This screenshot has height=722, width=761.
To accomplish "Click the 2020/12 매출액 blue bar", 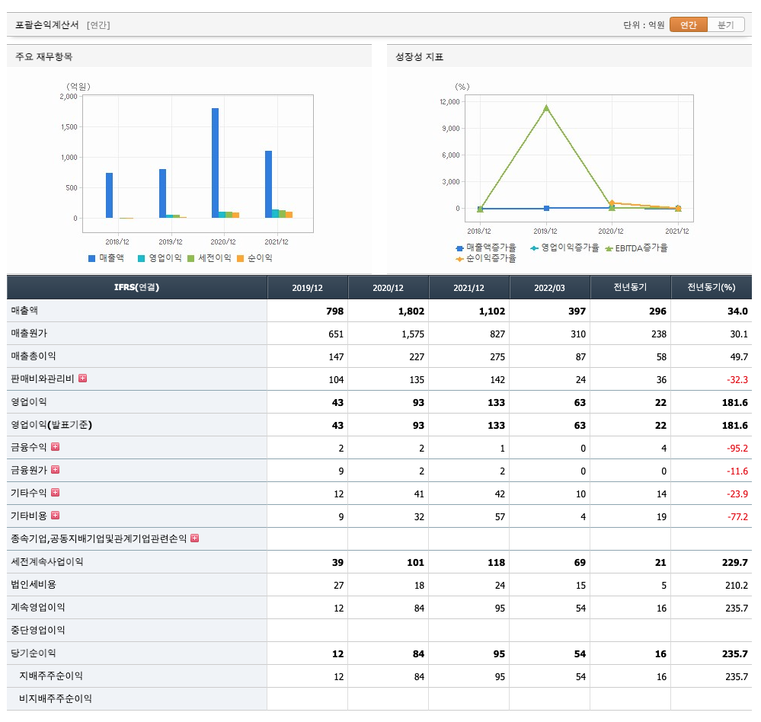I will click(x=215, y=163).
